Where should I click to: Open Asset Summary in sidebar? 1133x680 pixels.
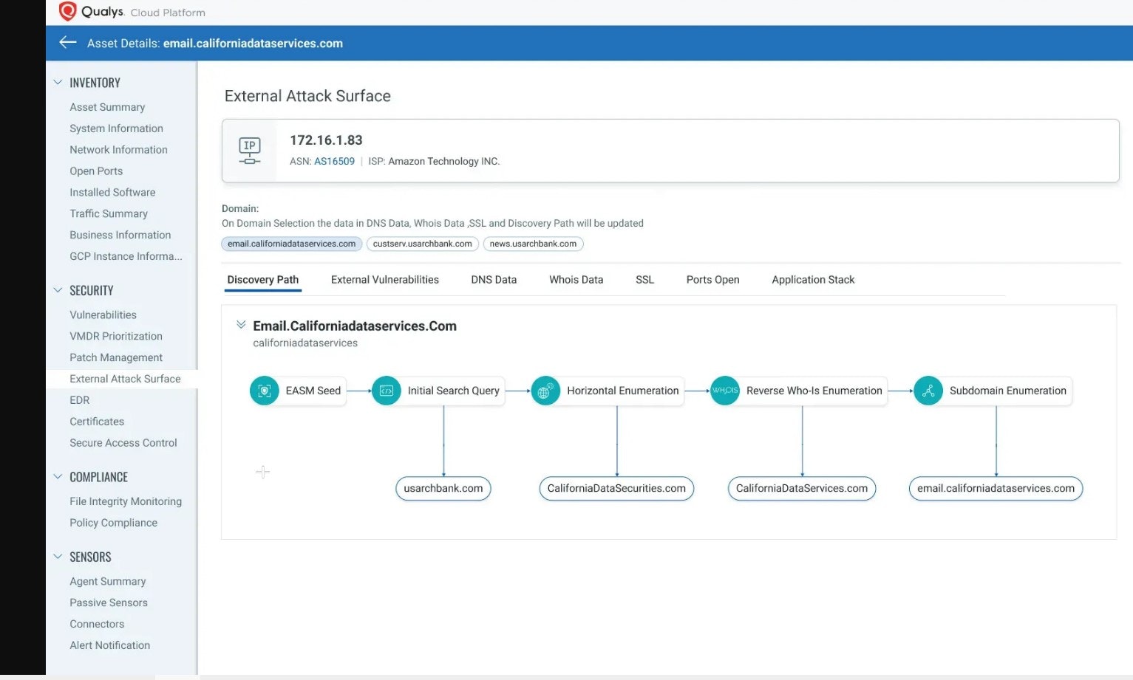(107, 107)
